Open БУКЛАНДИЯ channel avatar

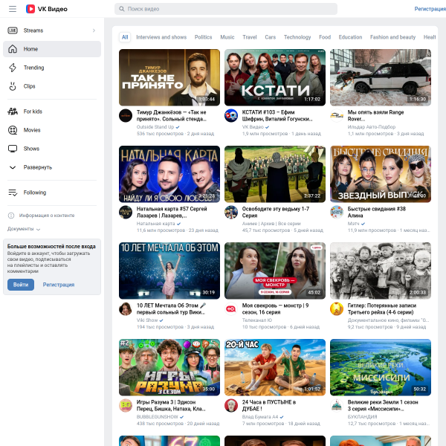coord(337,406)
